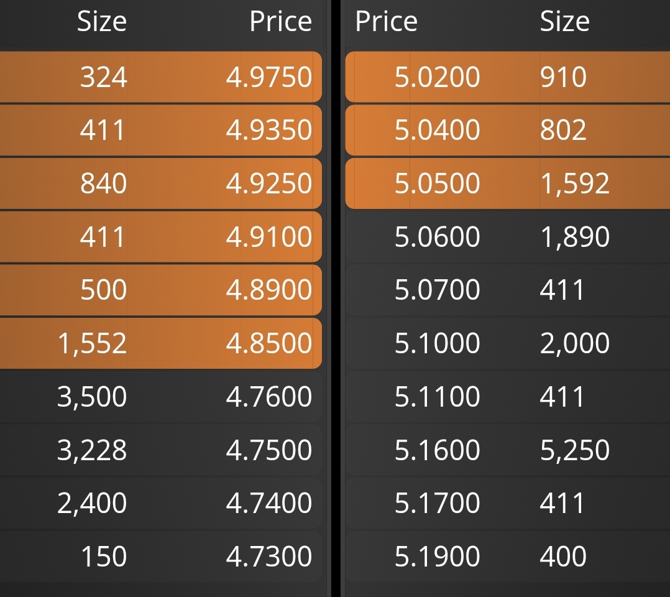Click the bid row with size 840
This screenshot has width=670, height=597.
160,183
